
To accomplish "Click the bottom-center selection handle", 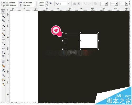I will 81,49.
